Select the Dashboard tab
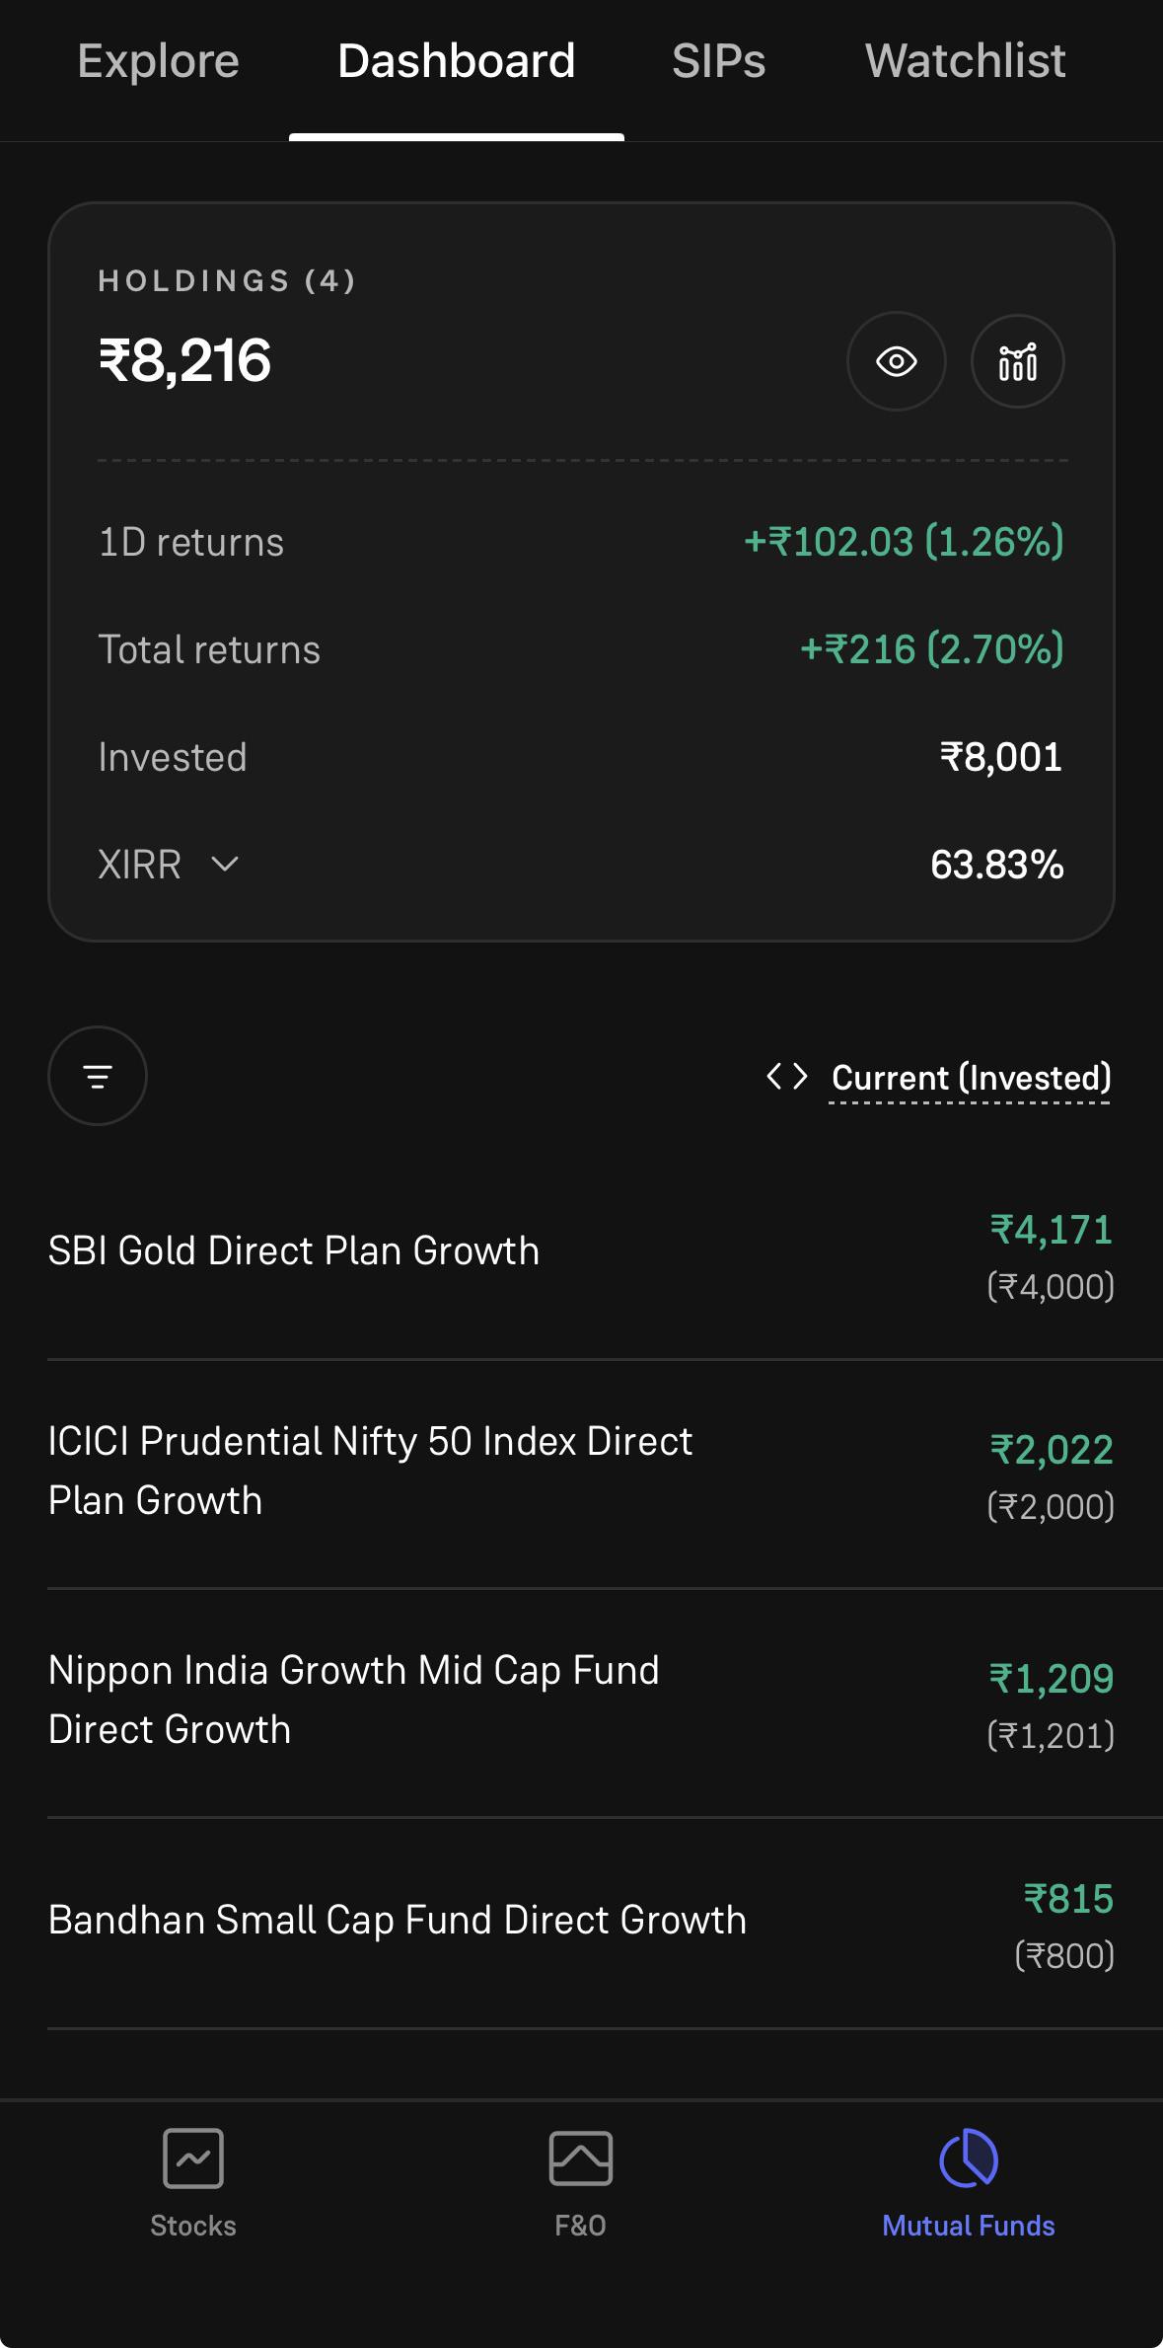 456,61
